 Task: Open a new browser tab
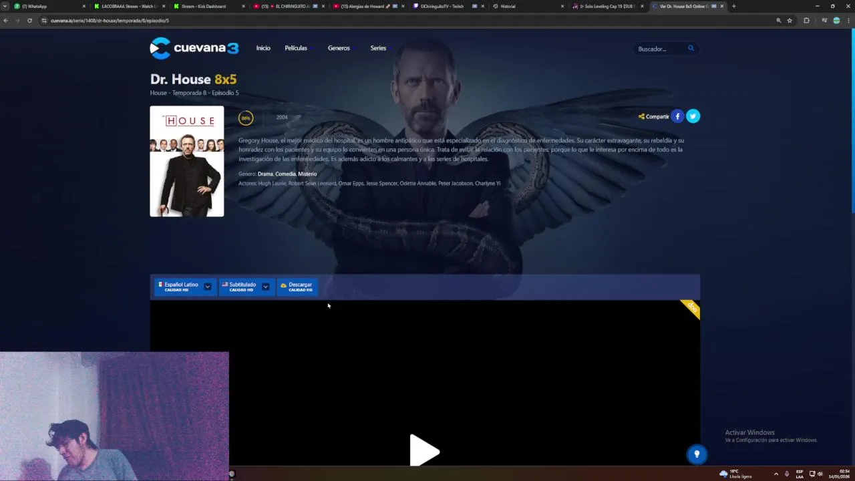[733, 6]
